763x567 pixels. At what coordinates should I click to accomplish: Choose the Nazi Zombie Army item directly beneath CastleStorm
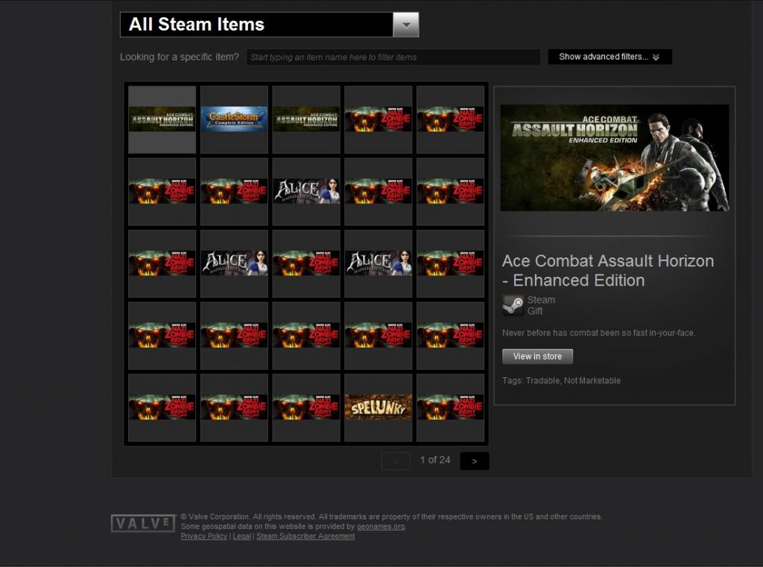(234, 191)
